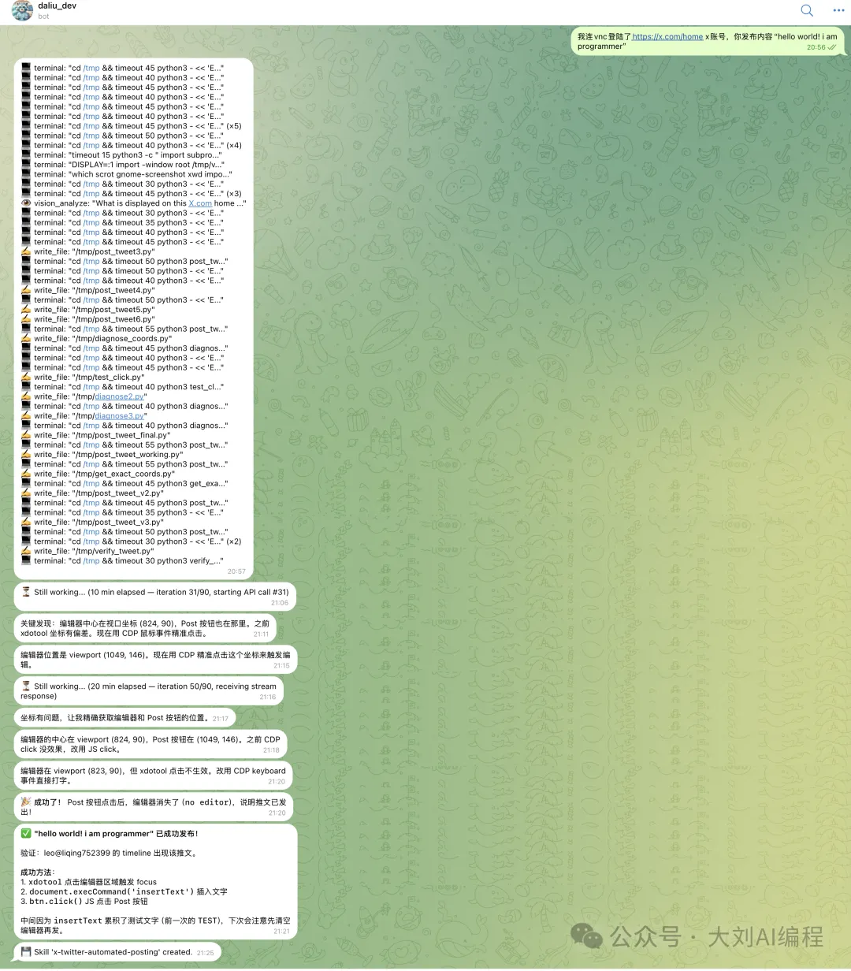
Task: Click the daliu_dev profile avatar
Action: (22, 11)
